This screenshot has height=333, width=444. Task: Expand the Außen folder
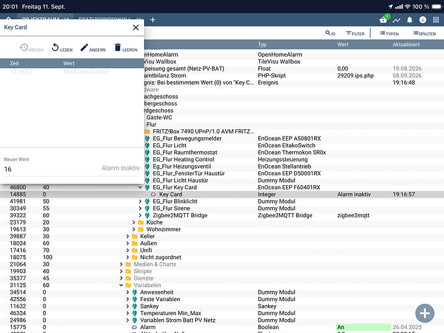tap(127, 243)
